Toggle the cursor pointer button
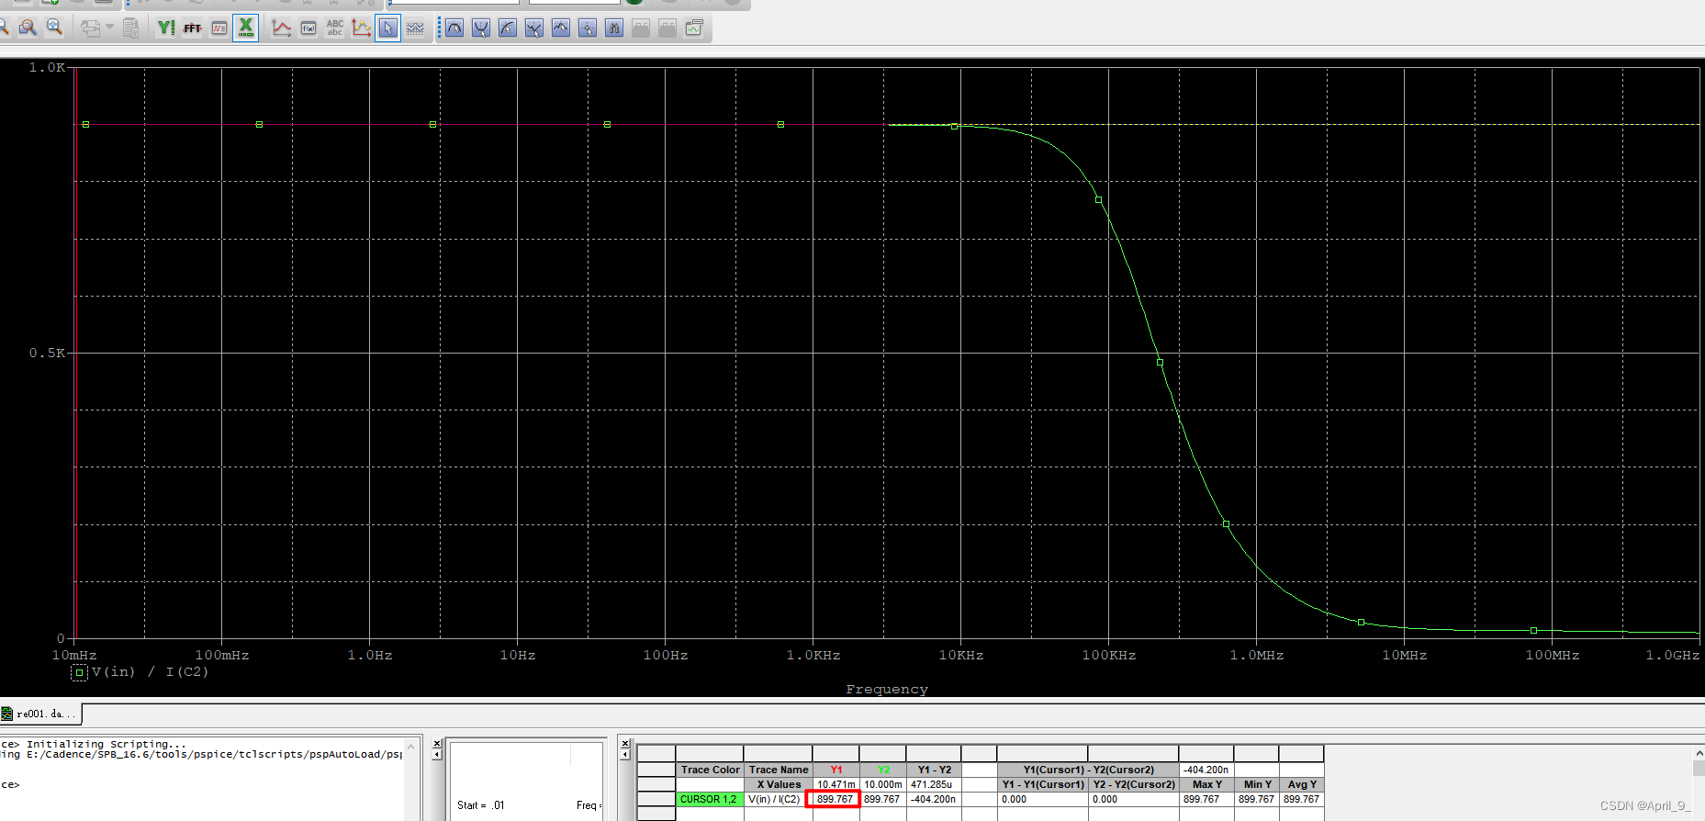The width and height of the screenshot is (1705, 821). tap(388, 28)
